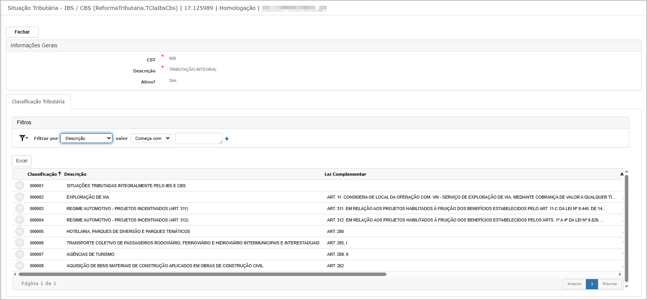Click the Descrição column header
Viewport: 647px width, 300px height.
(75, 174)
